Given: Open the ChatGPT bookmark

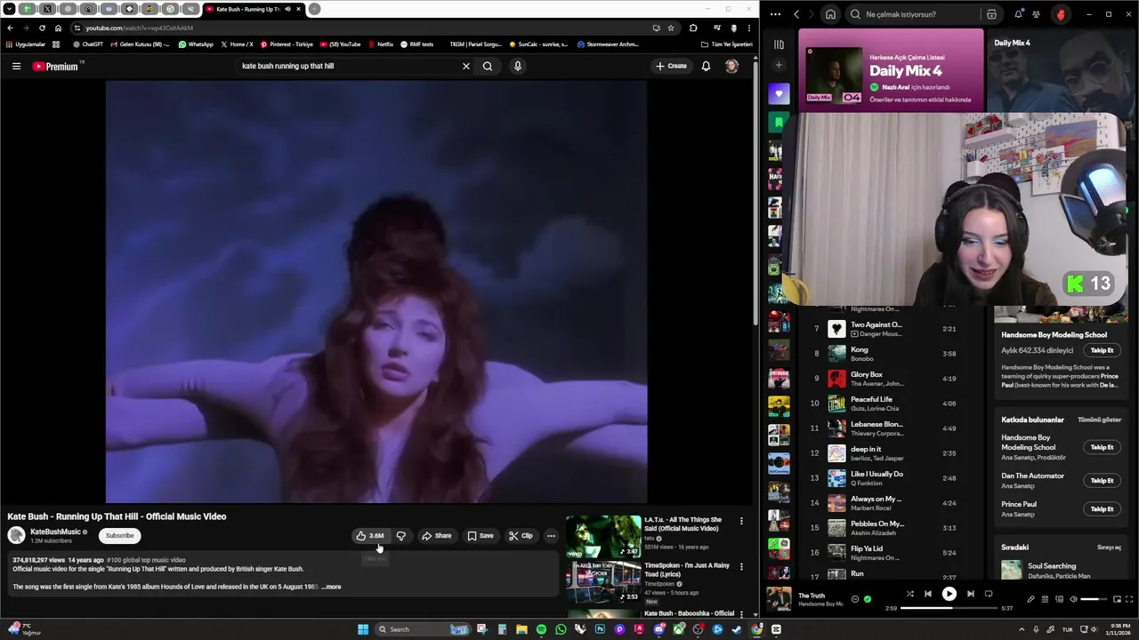Looking at the screenshot, I should coord(88,44).
